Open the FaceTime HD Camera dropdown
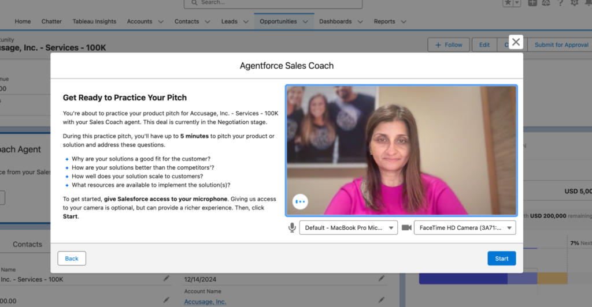Screen dimensions: 592x307 coord(465,227)
